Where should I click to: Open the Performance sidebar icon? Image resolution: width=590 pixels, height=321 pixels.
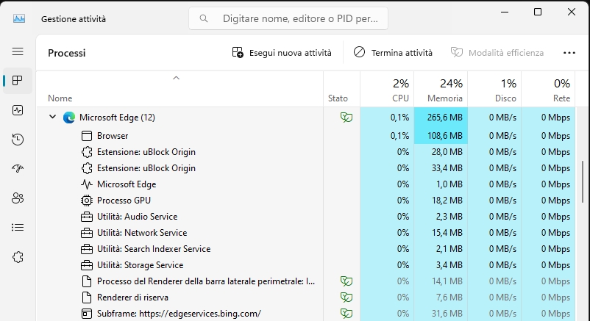tap(18, 110)
